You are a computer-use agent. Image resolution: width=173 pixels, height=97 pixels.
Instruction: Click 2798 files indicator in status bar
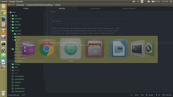click(167, 95)
